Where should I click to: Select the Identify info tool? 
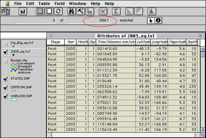pyautogui.click(x=158, y=21)
